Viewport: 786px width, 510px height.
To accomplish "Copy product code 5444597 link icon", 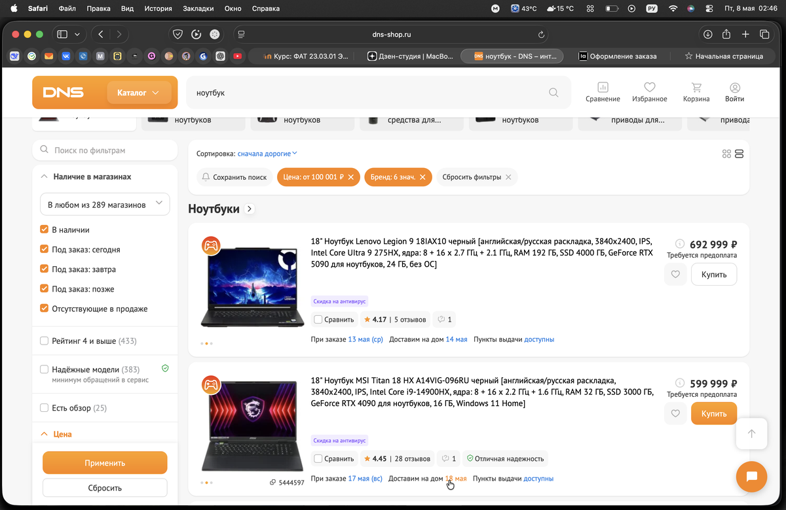I will point(272,483).
